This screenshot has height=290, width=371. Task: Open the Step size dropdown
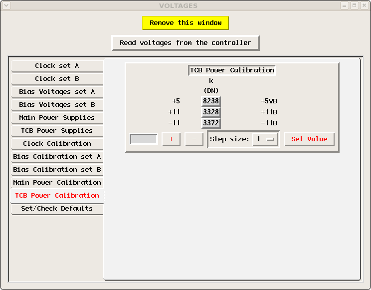(x=265, y=139)
